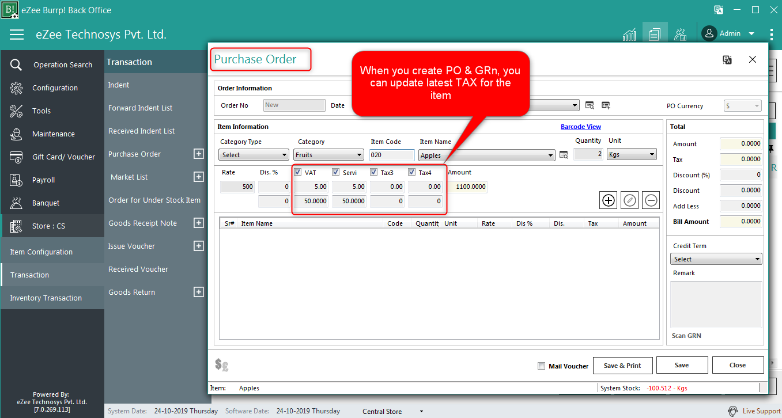Open the hamburger main menu
The width and height of the screenshot is (782, 418).
[x=17, y=35]
